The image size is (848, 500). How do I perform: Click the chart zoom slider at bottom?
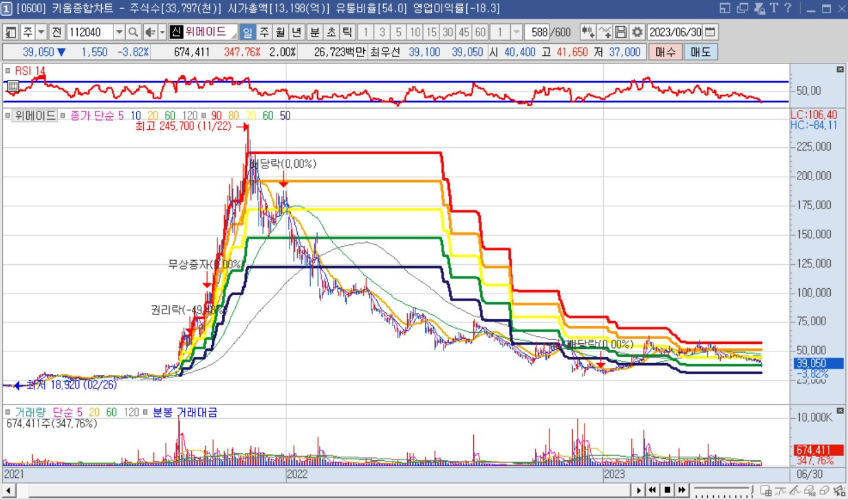[724, 490]
